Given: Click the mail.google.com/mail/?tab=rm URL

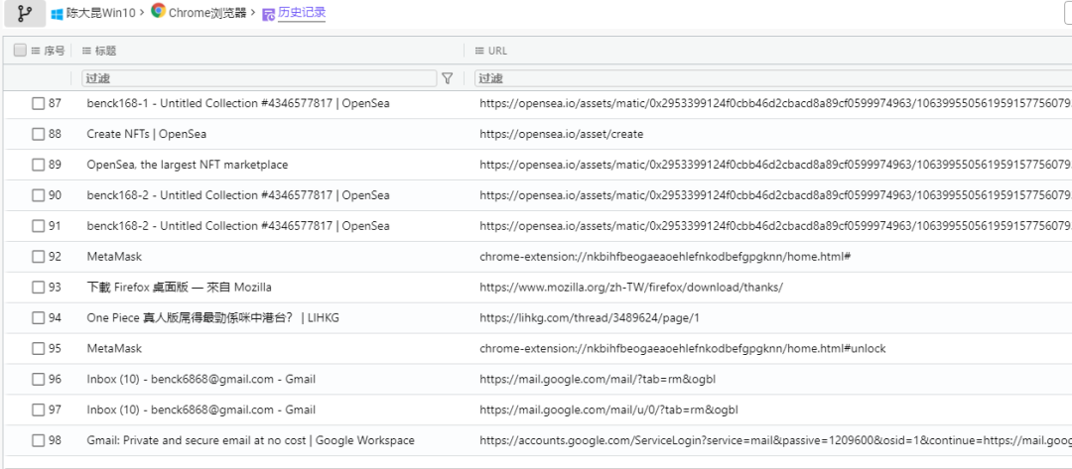Looking at the screenshot, I should (598, 379).
